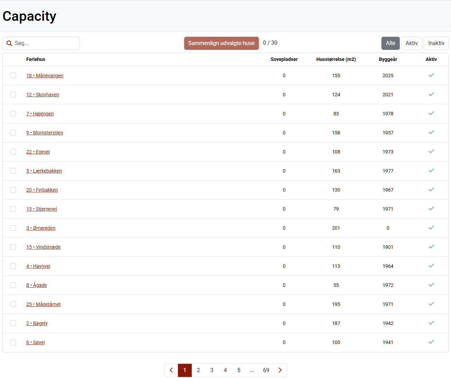Sort by the Sovepladser column header
The width and height of the screenshot is (451, 378).
[x=284, y=59]
